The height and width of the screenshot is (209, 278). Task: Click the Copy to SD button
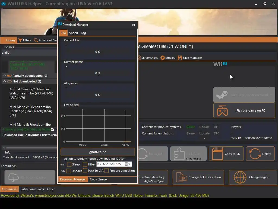[226, 154]
